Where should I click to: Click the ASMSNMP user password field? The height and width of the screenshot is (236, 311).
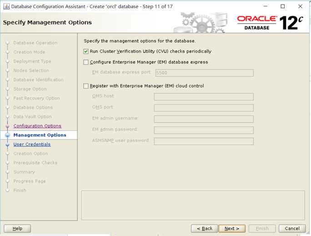(x=204, y=141)
